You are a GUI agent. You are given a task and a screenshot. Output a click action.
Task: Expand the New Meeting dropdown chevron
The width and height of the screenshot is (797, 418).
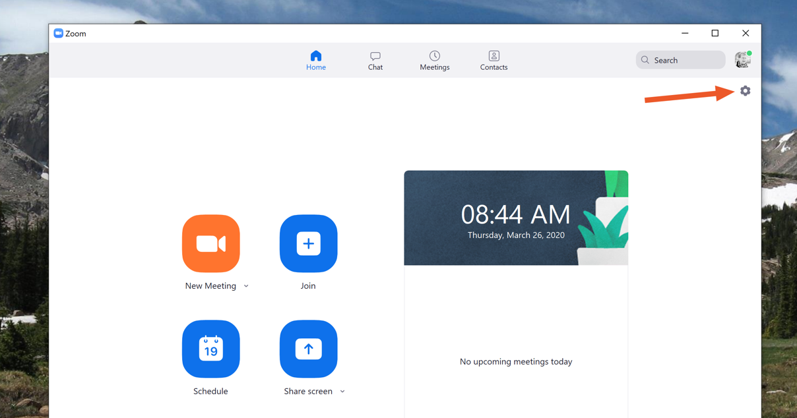[x=246, y=286]
